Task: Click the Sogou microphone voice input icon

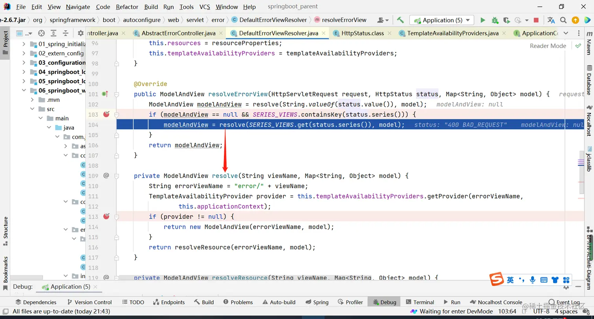Action: coord(532,280)
